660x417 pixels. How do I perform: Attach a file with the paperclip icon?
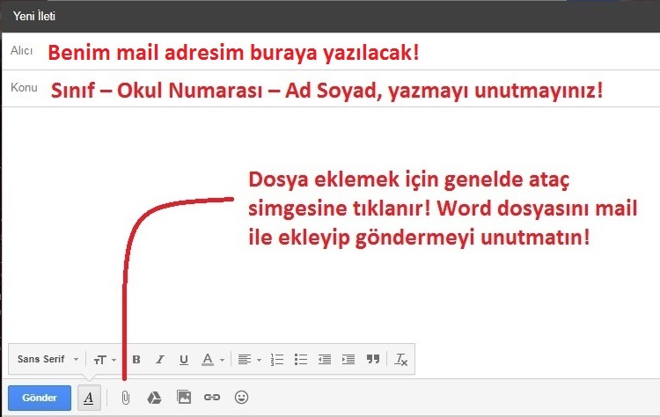coord(126,398)
